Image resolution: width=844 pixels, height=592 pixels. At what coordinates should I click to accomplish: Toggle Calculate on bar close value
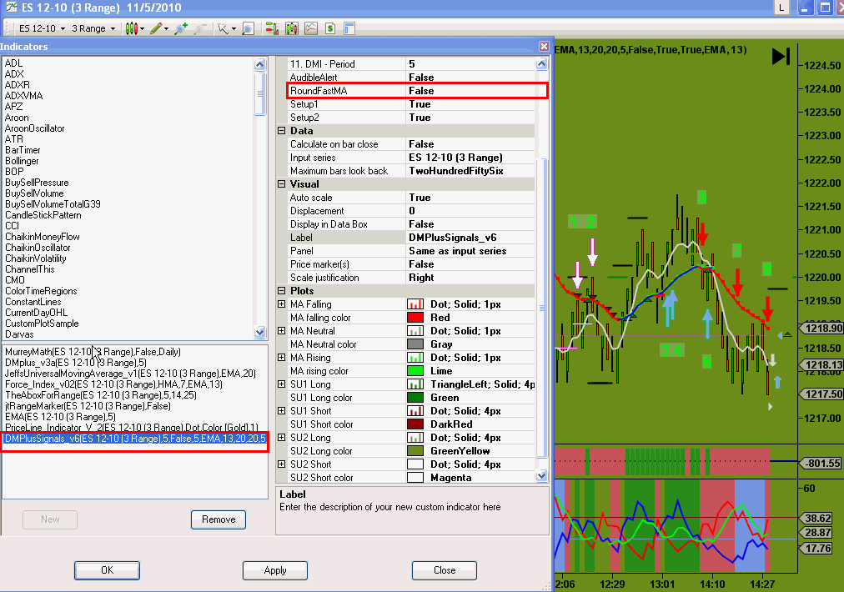pyautogui.click(x=470, y=144)
